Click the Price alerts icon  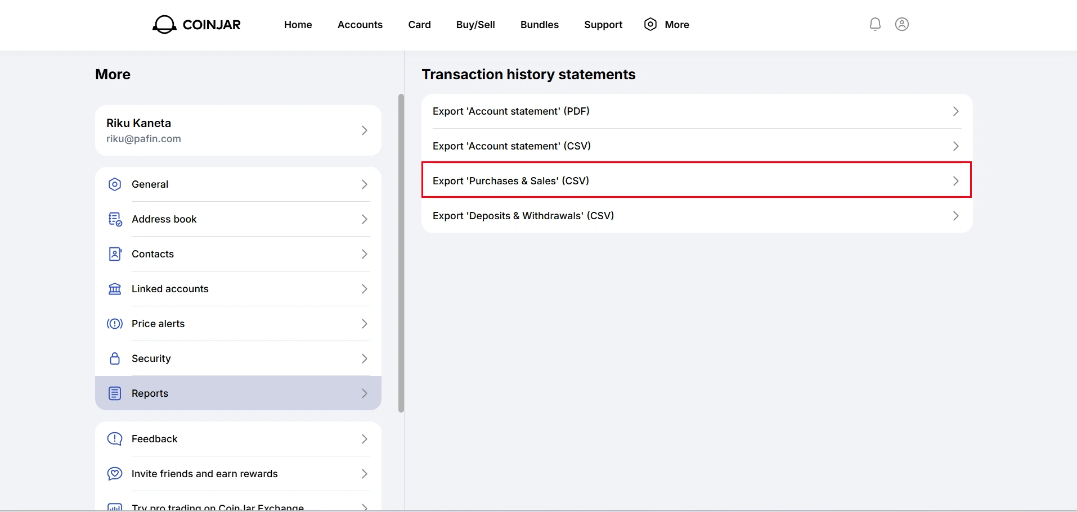(x=115, y=324)
